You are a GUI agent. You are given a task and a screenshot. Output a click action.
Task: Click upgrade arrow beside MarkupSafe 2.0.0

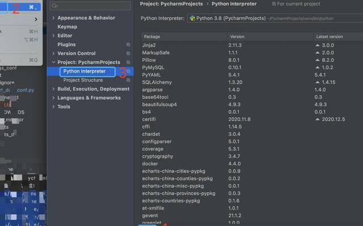pos(318,53)
